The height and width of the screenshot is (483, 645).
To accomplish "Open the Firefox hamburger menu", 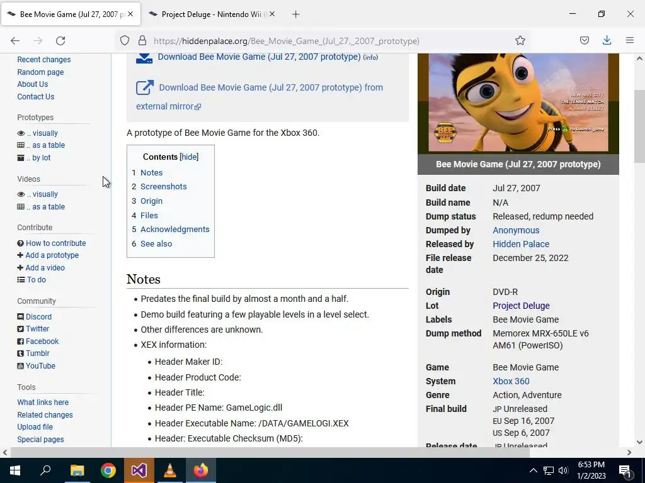I will tap(629, 40).
